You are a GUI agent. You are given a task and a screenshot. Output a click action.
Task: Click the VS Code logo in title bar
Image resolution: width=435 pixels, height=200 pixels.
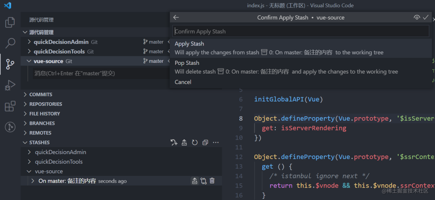pos(8,5)
